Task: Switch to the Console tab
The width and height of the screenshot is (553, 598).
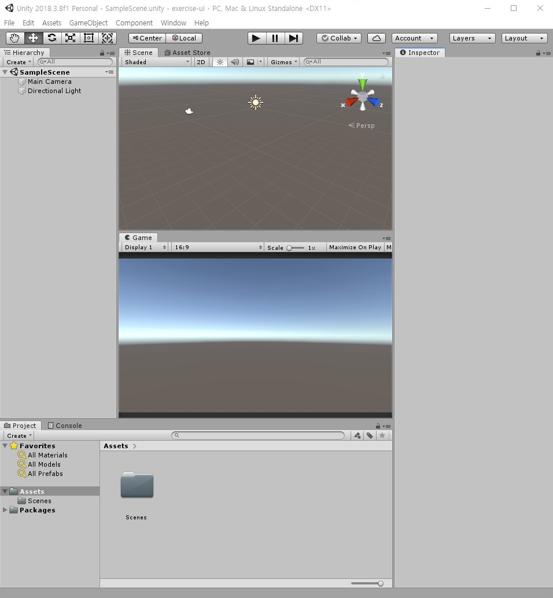Action: [65, 426]
